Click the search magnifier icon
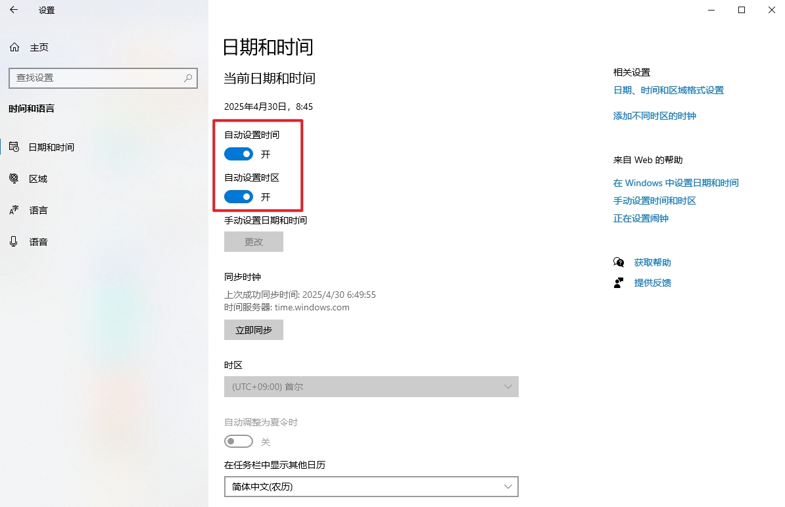 click(188, 78)
